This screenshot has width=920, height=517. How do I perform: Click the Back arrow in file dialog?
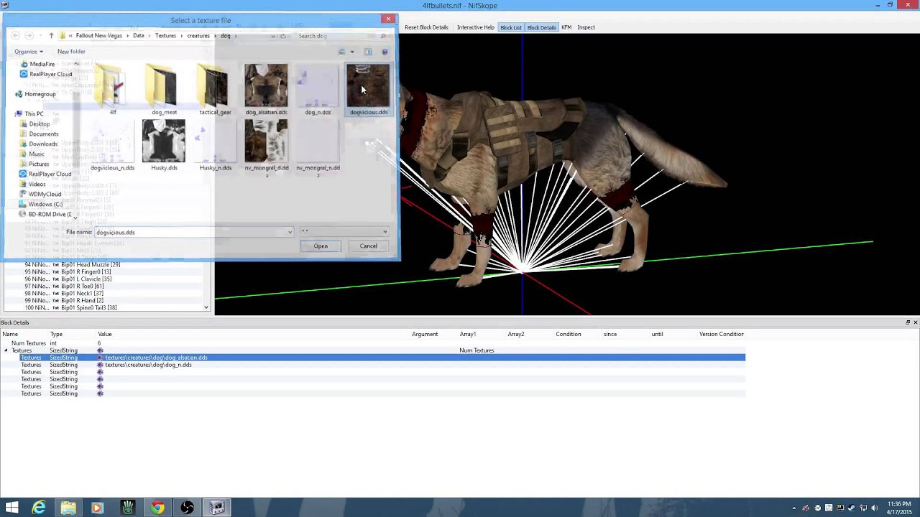click(15, 36)
